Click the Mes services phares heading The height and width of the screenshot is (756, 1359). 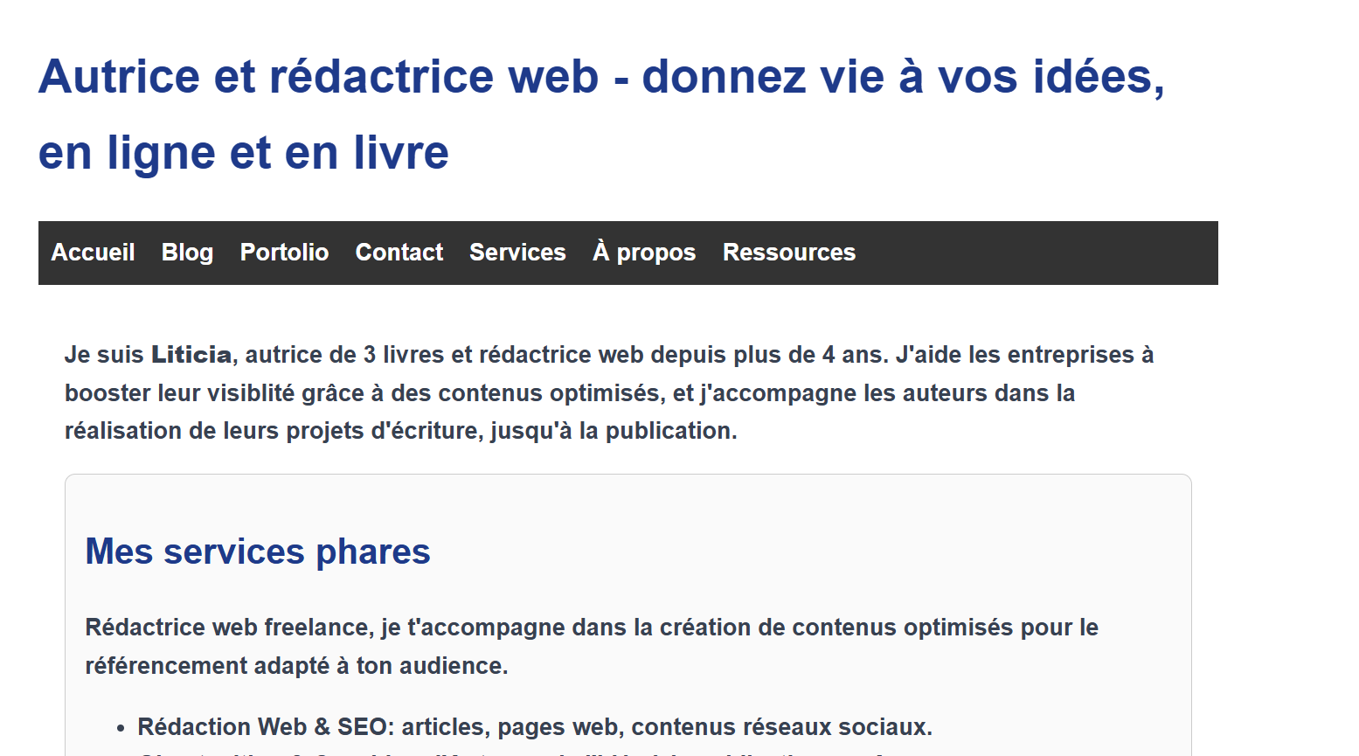pos(257,551)
